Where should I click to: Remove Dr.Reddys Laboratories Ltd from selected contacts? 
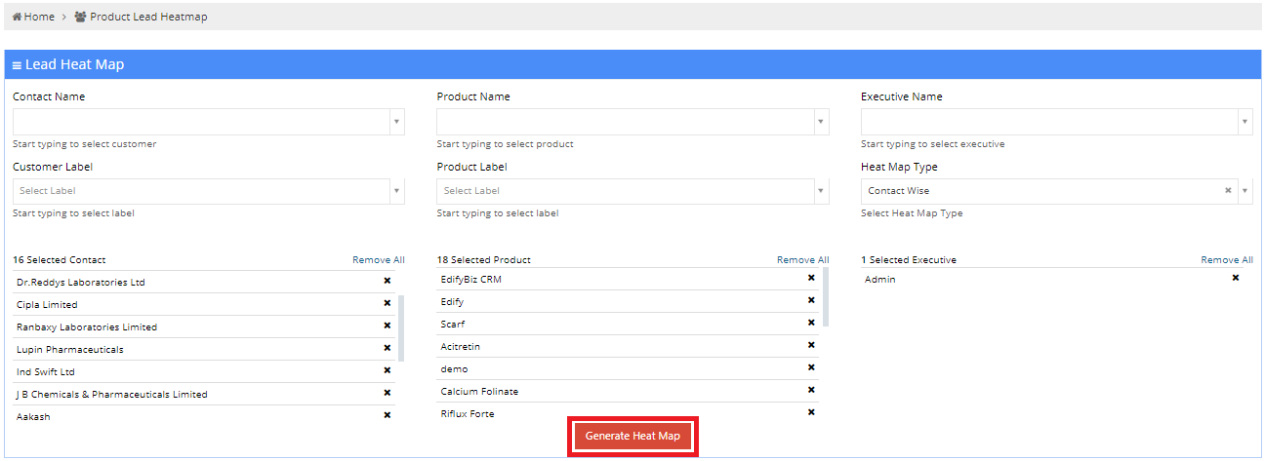pos(387,282)
